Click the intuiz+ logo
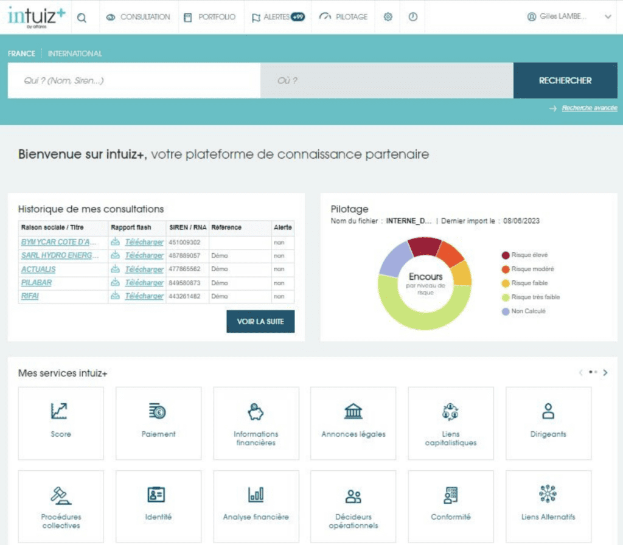Image resolution: width=623 pixels, height=545 pixels. [x=36, y=18]
